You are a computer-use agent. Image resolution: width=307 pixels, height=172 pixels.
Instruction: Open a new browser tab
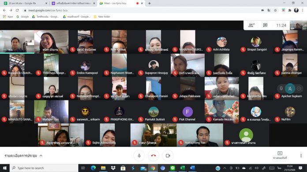[150, 4]
